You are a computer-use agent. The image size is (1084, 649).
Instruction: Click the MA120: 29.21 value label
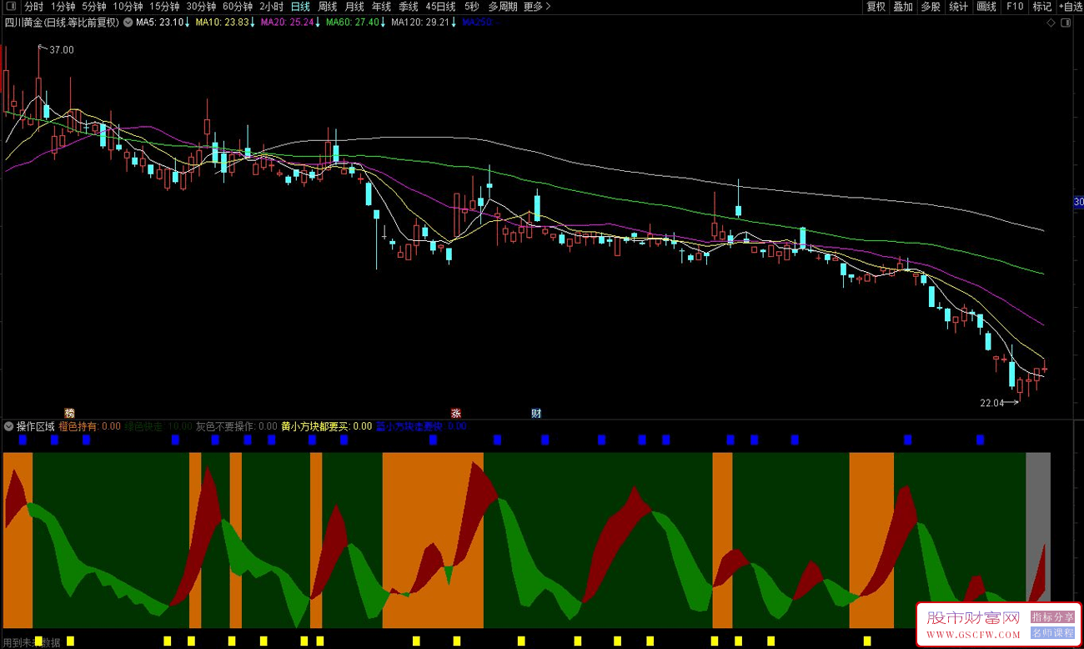point(420,23)
